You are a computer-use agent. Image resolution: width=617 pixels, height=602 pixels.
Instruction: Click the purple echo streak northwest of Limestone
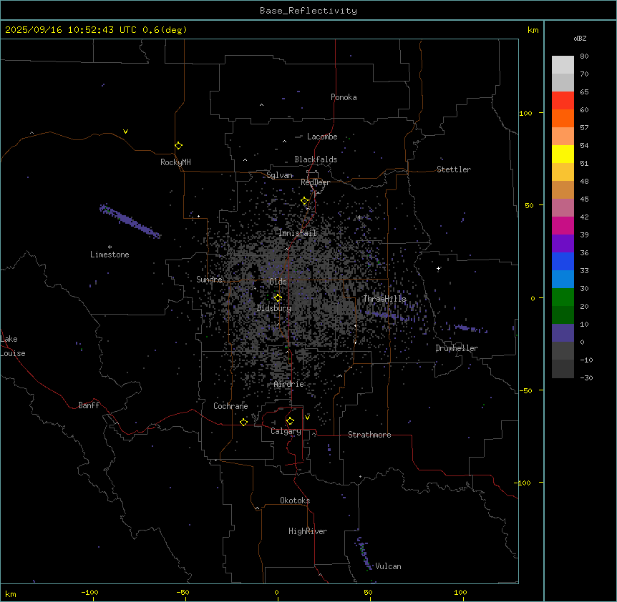pyautogui.click(x=130, y=221)
